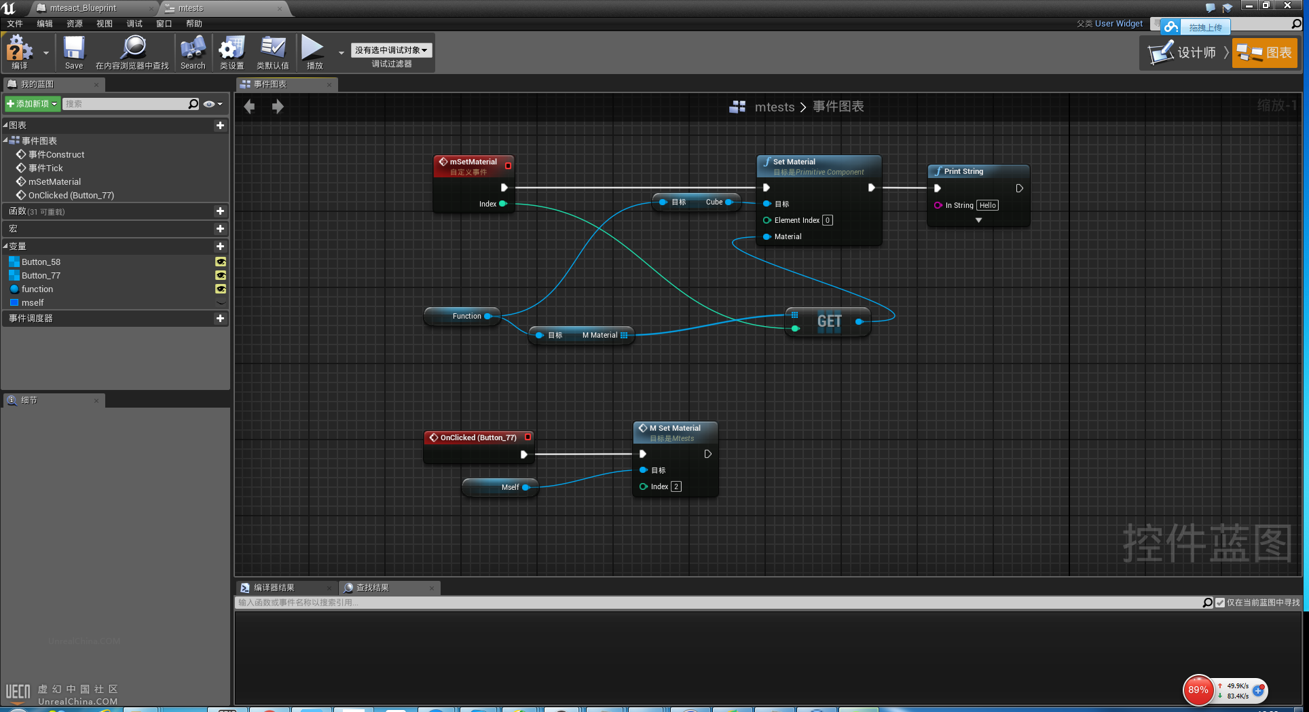Toggle visibility eye for function variable
Image resolution: width=1309 pixels, height=712 pixels.
click(x=221, y=289)
